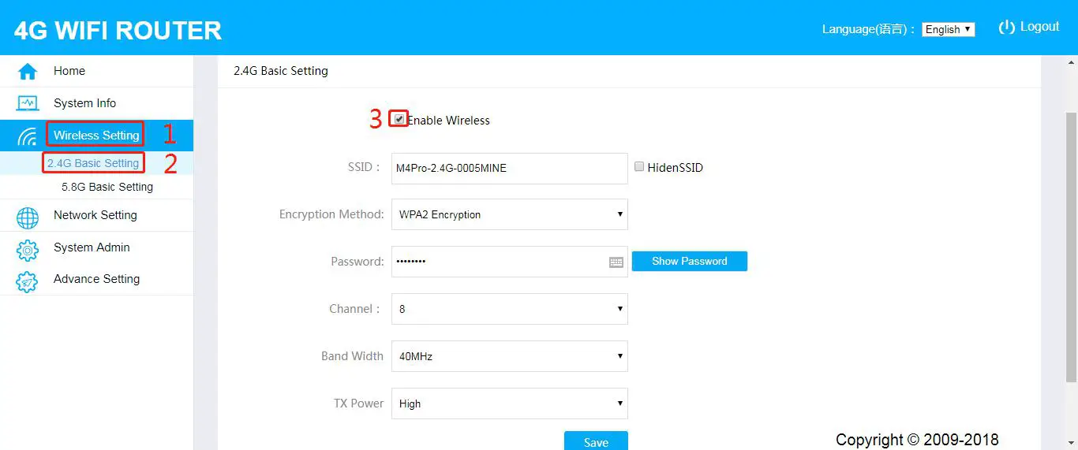The height and width of the screenshot is (450, 1078).
Task: Click the 2.4G Basic Setting page heading
Action: [x=281, y=71]
